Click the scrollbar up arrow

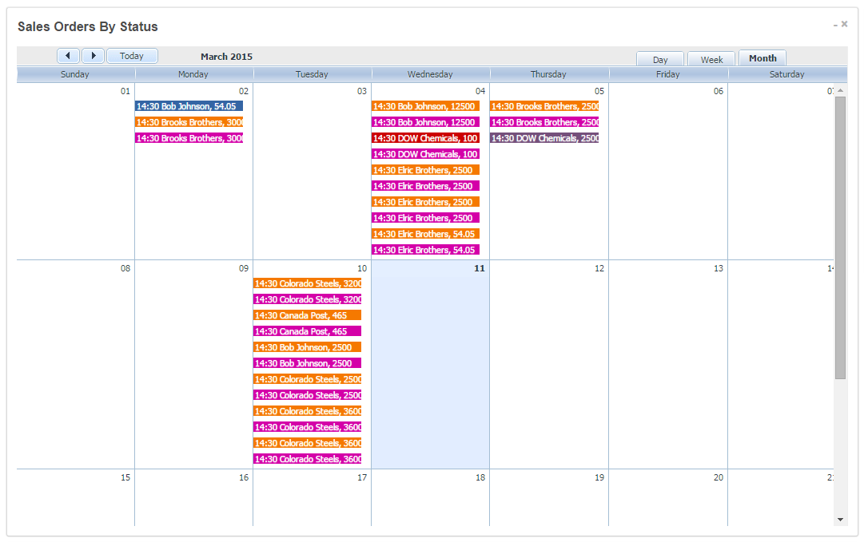click(840, 90)
